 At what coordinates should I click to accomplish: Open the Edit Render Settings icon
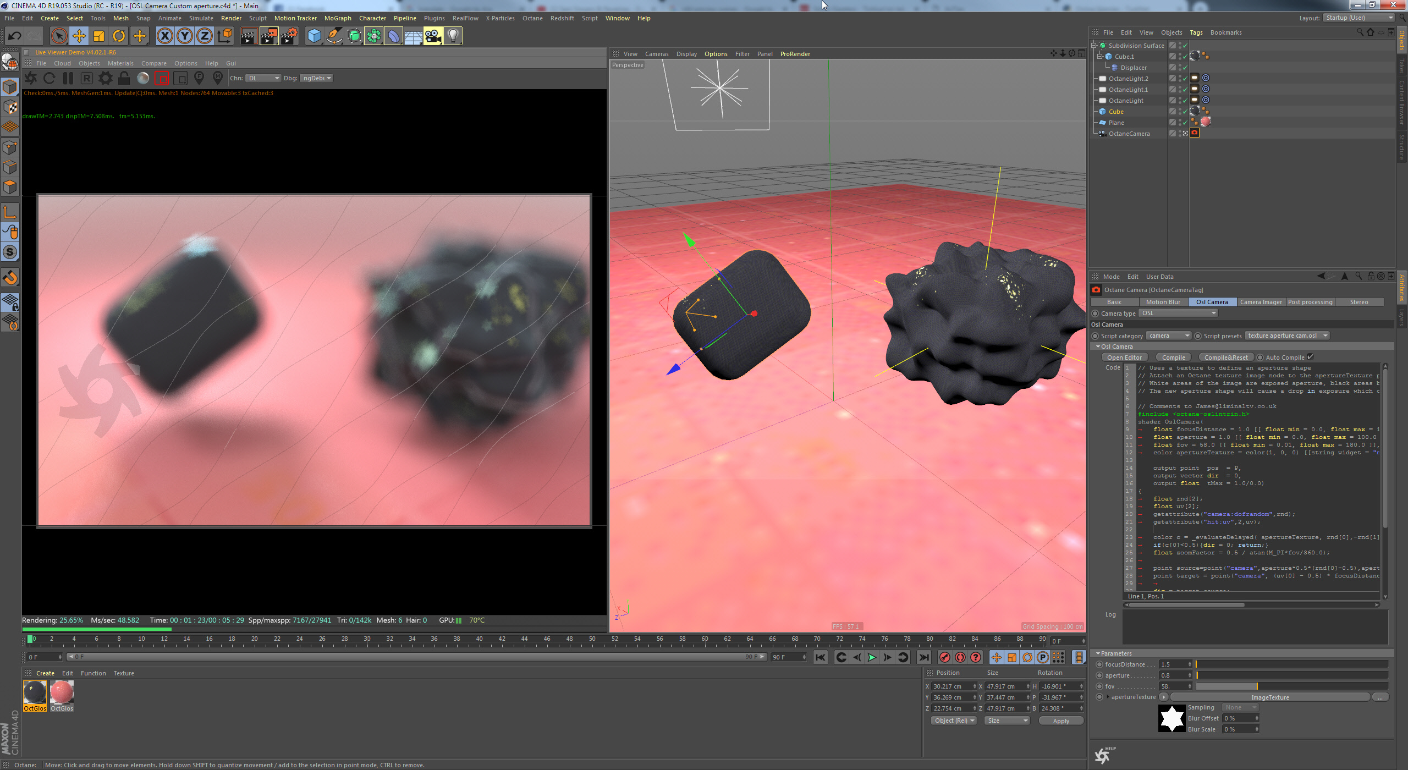point(289,36)
